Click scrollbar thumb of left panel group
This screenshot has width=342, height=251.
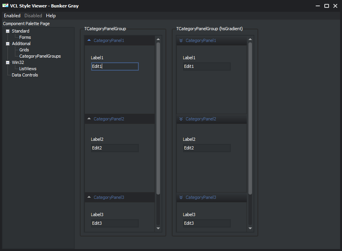click(x=158, y=118)
